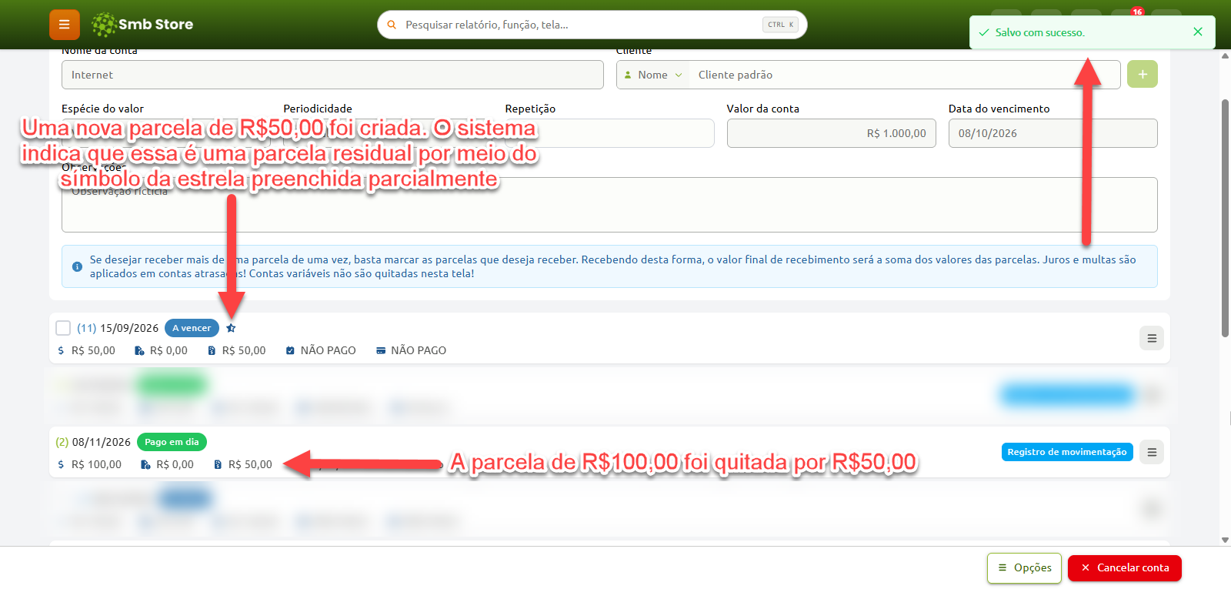Click the page vertical scrollbar thumb
The image size is (1231, 589).
1225,218
